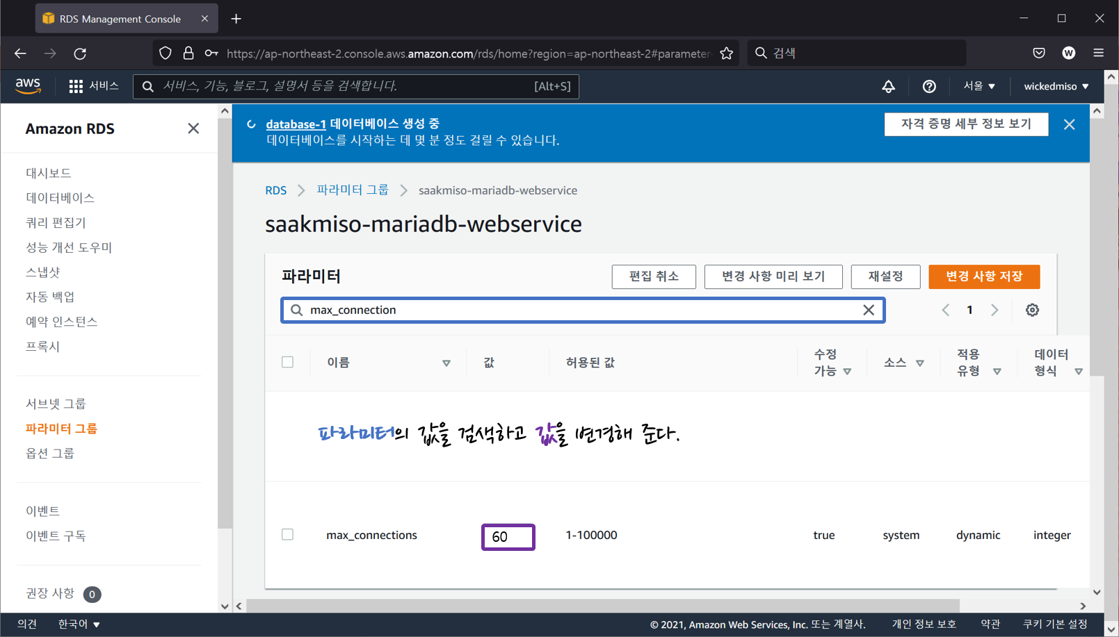
Task: Go to previous parameters page
Action: (946, 310)
